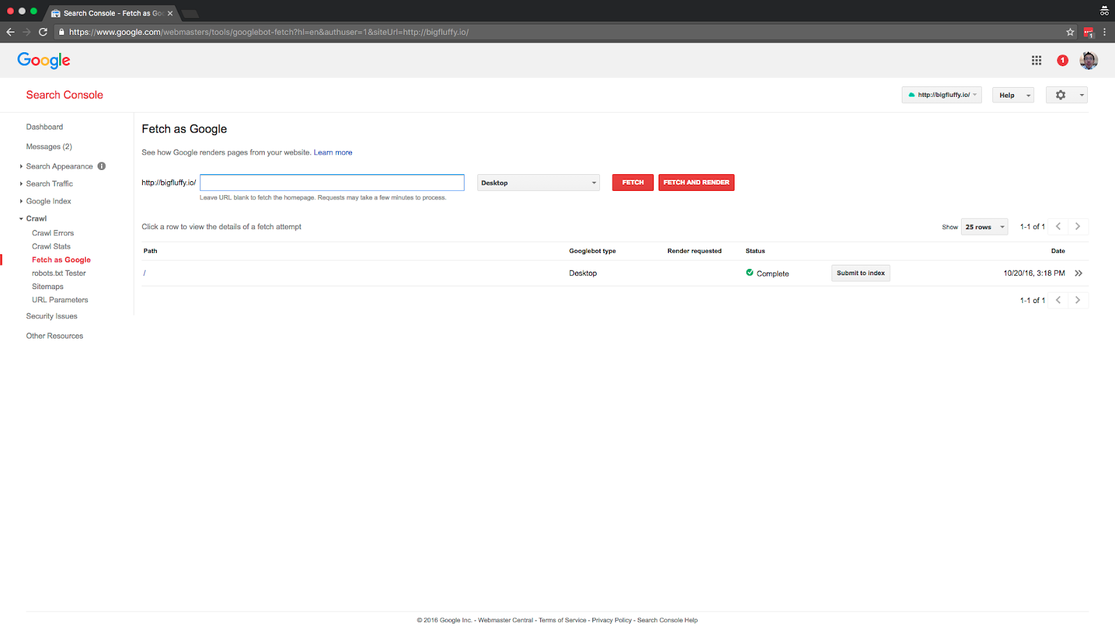Viewport: 1115px width, 627px height.
Task: Open Security Issues
Action: (x=52, y=316)
